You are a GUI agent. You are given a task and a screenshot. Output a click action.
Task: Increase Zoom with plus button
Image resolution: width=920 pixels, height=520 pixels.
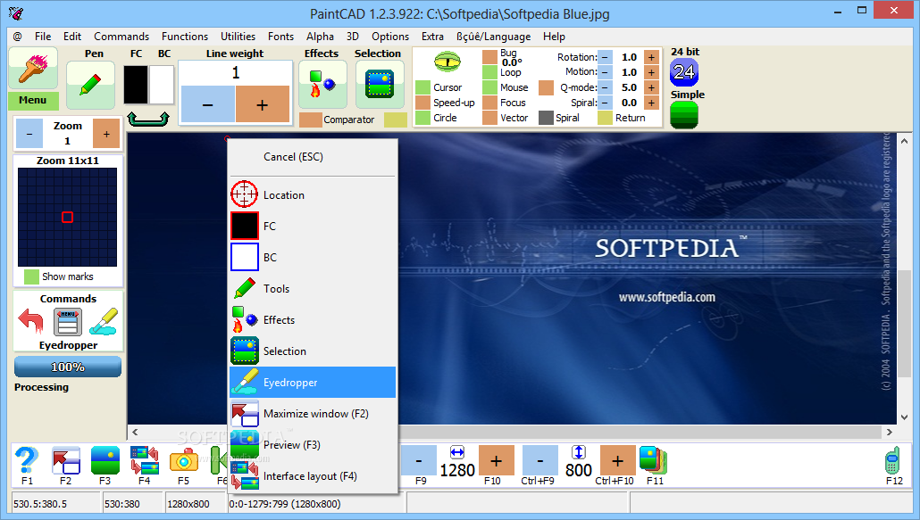coord(106,134)
